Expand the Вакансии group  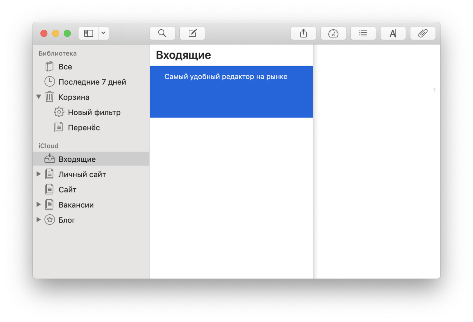[x=39, y=204]
